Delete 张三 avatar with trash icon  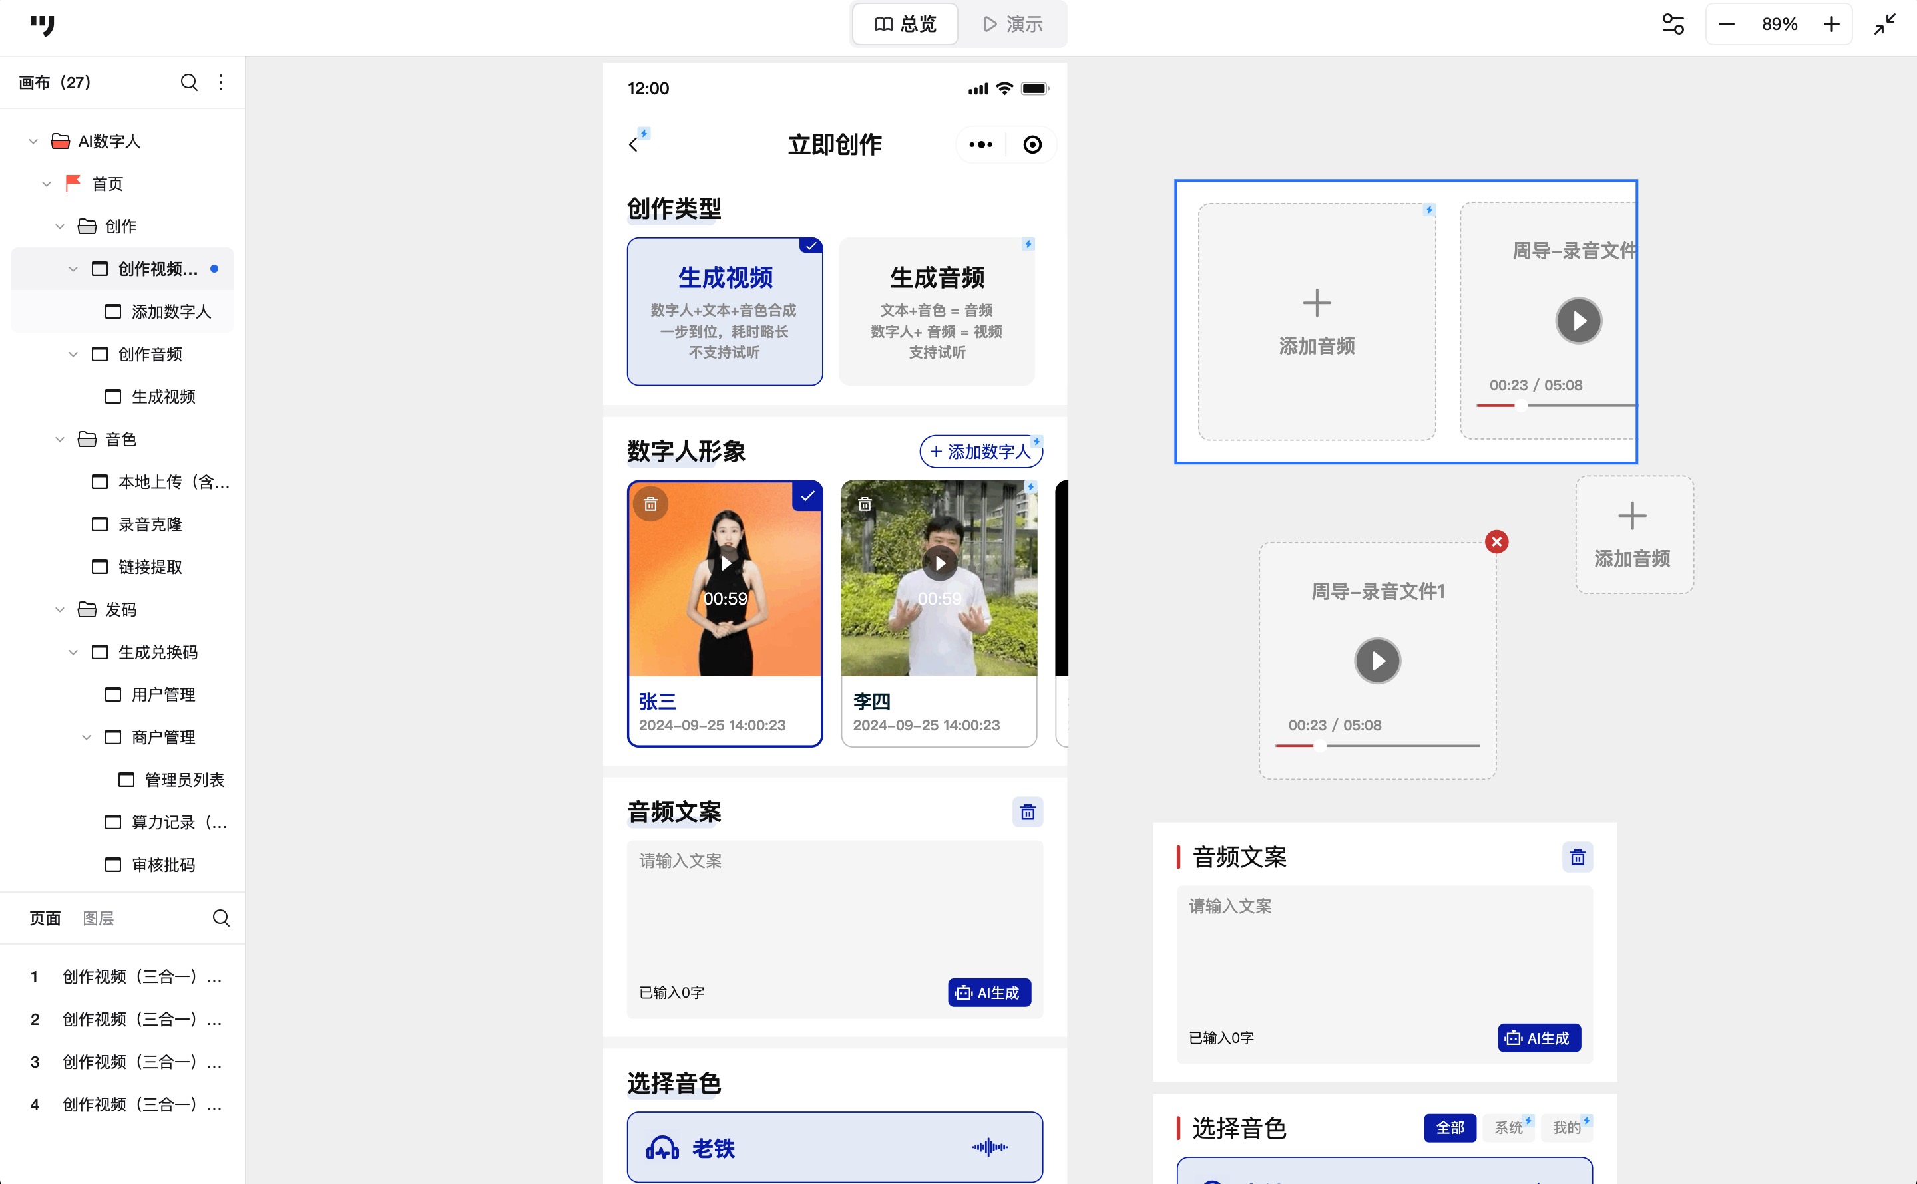650,504
